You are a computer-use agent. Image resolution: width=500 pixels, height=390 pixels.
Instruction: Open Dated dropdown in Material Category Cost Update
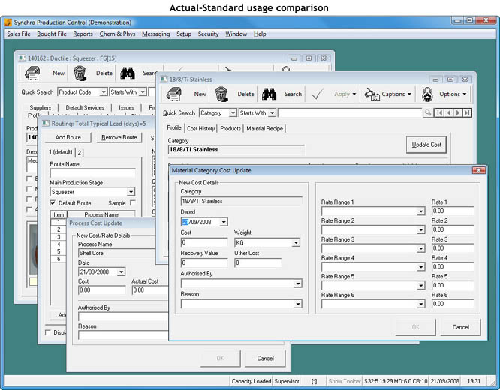tap(224, 222)
